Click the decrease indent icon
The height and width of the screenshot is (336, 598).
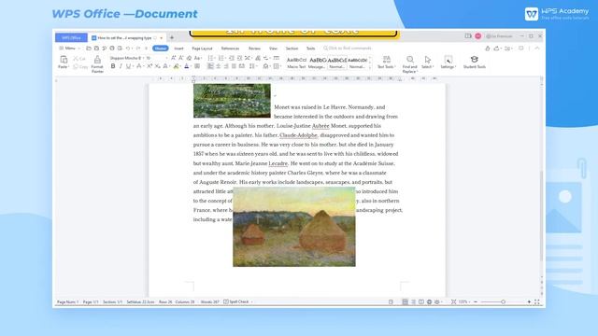point(231,58)
